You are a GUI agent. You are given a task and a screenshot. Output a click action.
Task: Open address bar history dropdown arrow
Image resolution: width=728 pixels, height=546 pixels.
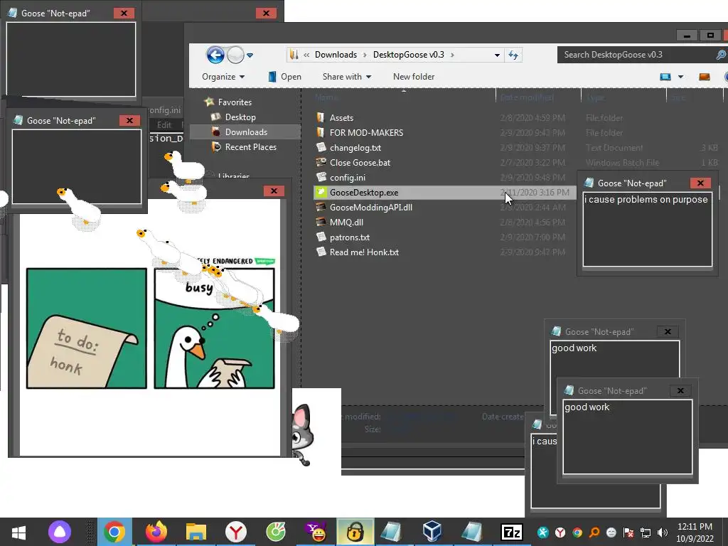click(x=497, y=55)
